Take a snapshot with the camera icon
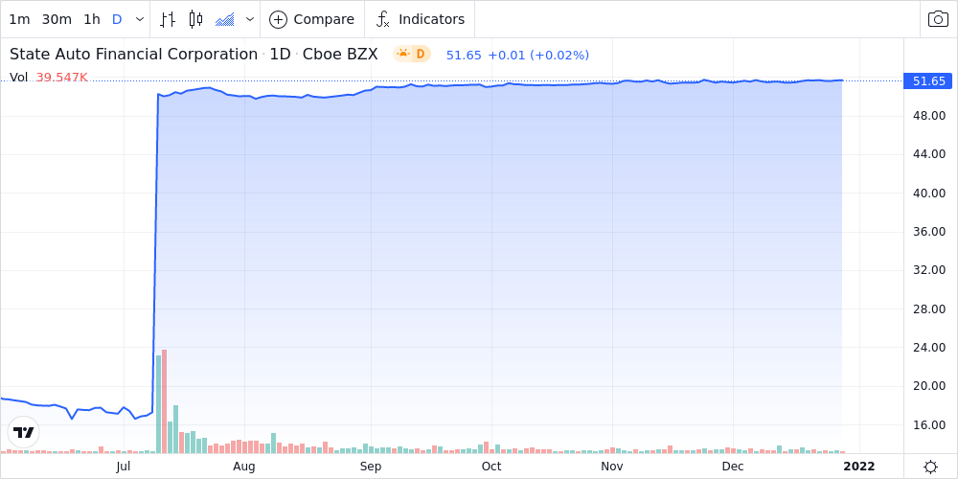Image resolution: width=958 pixels, height=479 pixels. (939, 19)
